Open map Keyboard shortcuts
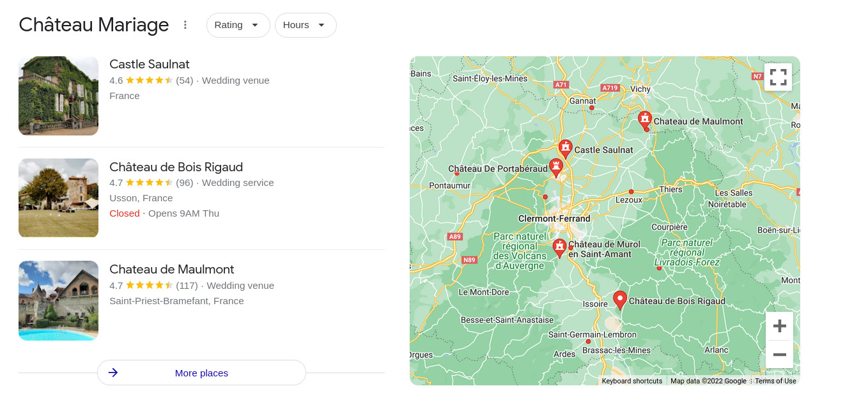852x393 pixels. coord(632,381)
